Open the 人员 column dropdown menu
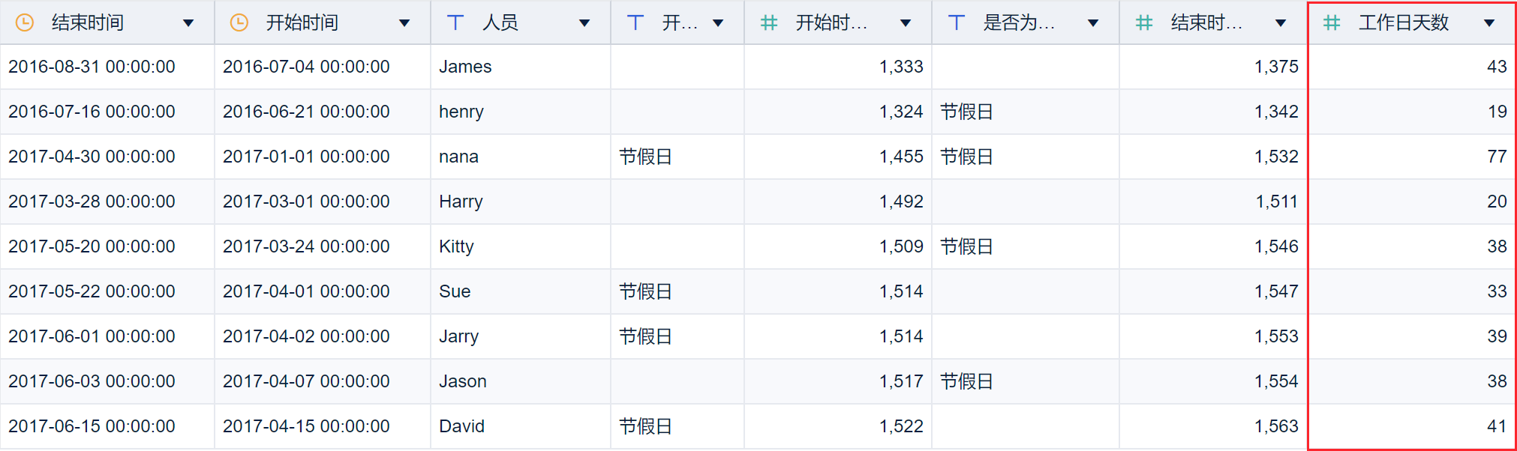 [x=584, y=23]
